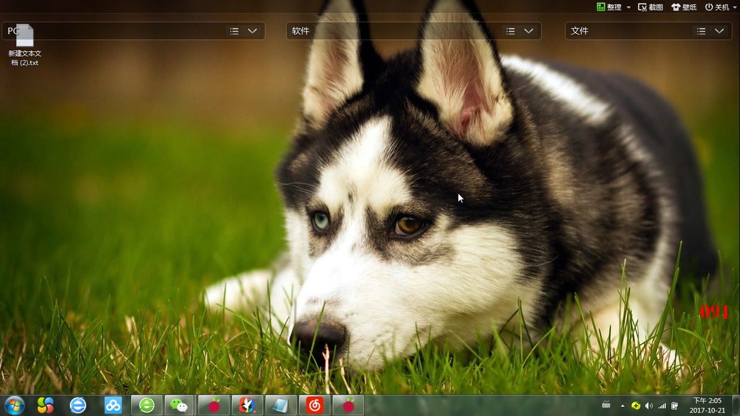The image size is (740, 416).
Task: Open list view menu of PC group
Action: coord(234,31)
